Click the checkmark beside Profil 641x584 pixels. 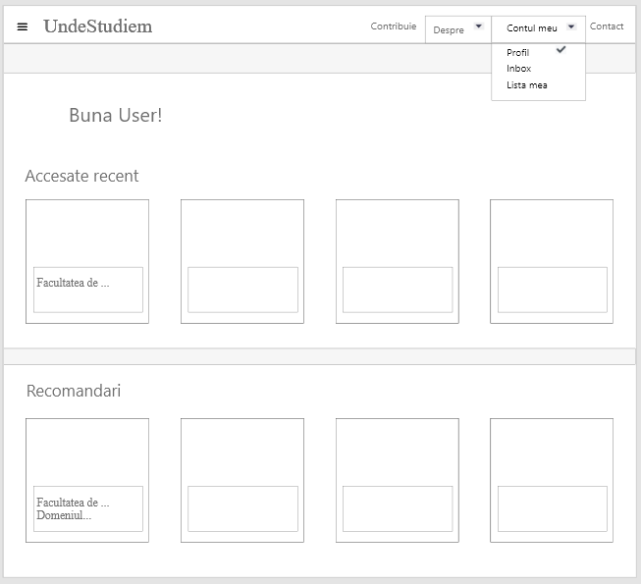coord(561,50)
